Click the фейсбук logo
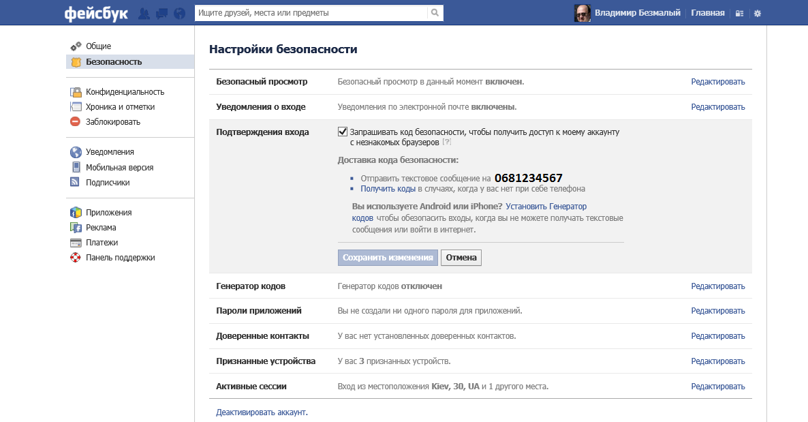Screen dimensions: 808x422 [x=96, y=14]
